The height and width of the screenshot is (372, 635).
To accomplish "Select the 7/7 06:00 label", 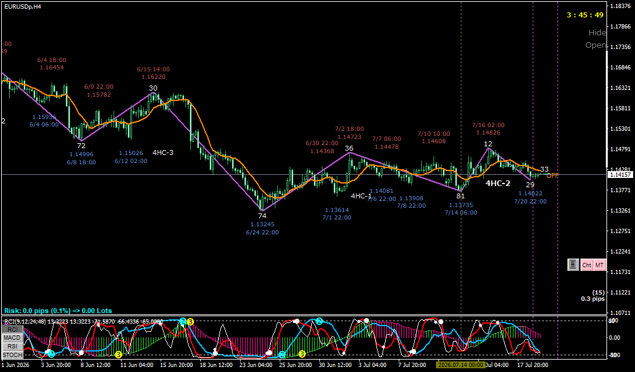I will click(x=387, y=139).
